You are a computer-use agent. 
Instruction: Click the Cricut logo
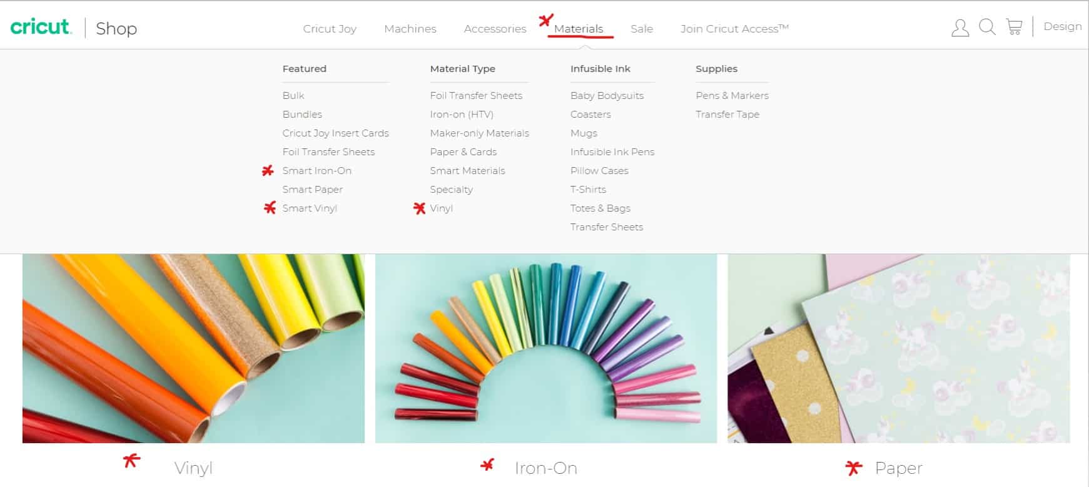(41, 26)
